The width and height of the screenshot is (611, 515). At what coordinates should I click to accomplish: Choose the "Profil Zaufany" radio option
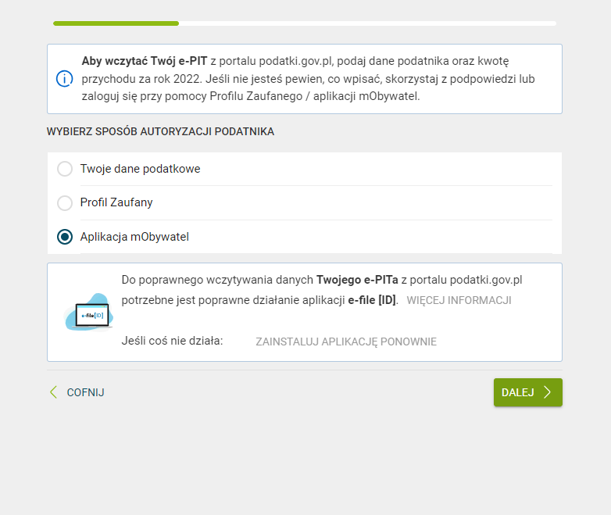pos(65,203)
